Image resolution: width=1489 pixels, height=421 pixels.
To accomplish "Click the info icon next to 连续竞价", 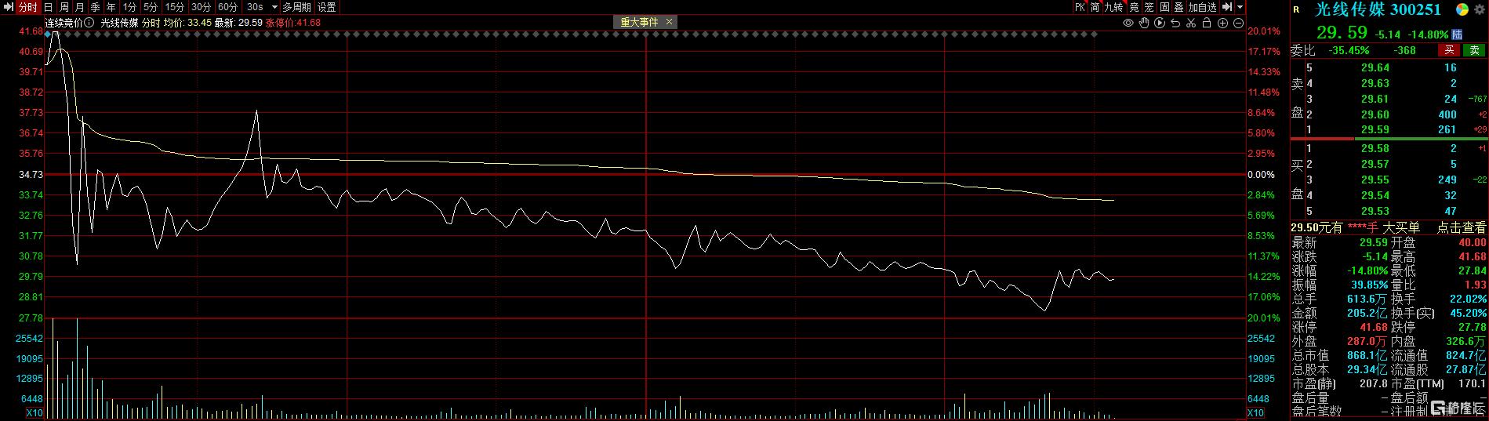I will coord(89,23).
